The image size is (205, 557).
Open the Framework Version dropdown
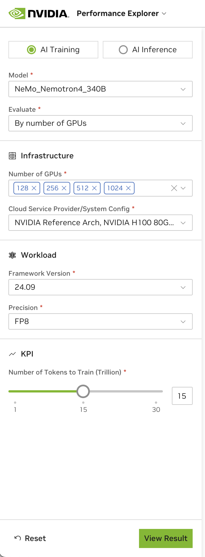click(100, 287)
